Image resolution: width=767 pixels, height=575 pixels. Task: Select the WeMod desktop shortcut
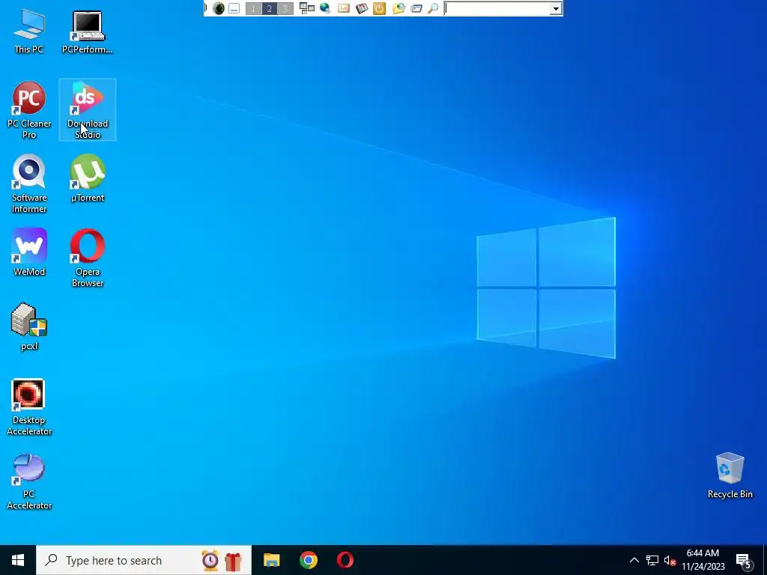[29, 252]
